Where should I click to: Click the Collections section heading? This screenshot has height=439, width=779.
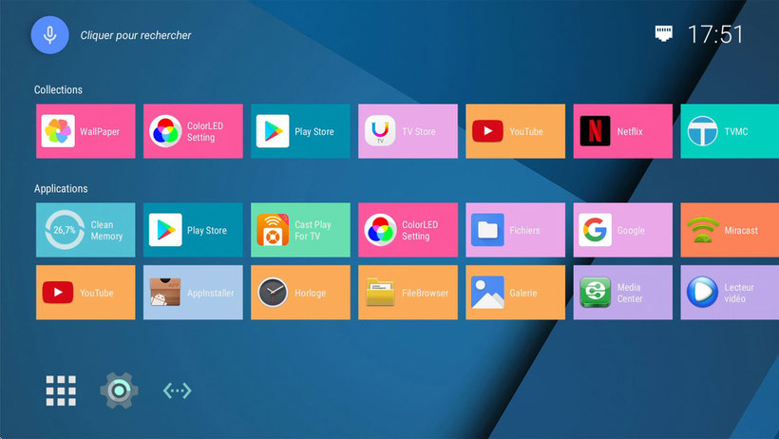coord(58,90)
